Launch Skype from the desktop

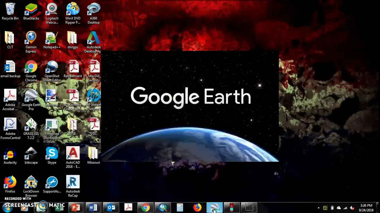(52, 156)
